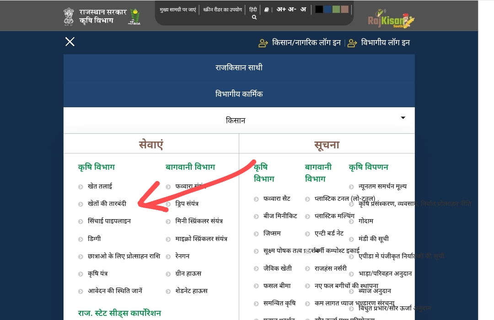Open the RajKisan Saathi logo
This screenshot has height=320, width=494.
(x=391, y=20)
